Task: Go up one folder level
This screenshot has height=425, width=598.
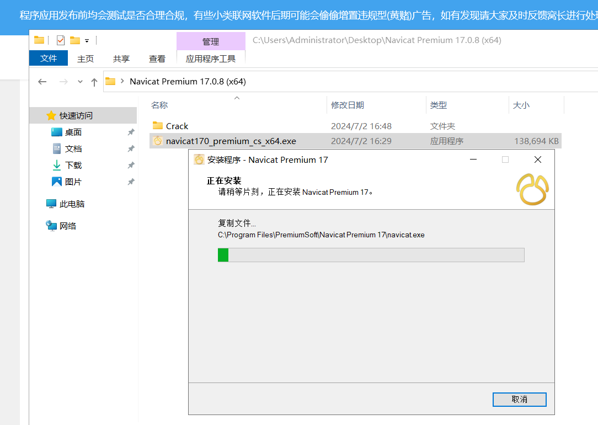Action: (94, 82)
